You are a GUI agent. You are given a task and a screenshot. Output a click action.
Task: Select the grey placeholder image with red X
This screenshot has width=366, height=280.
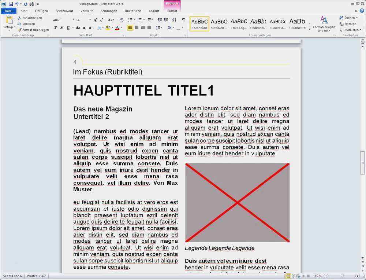tap(237, 203)
